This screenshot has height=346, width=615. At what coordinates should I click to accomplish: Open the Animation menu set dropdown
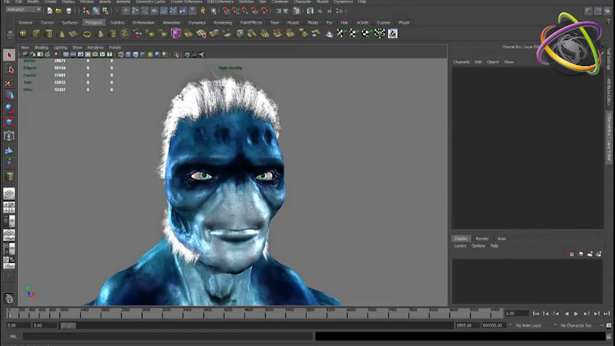(23, 10)
